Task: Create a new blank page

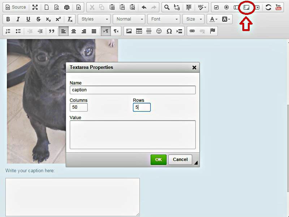Action: (47, 7)
